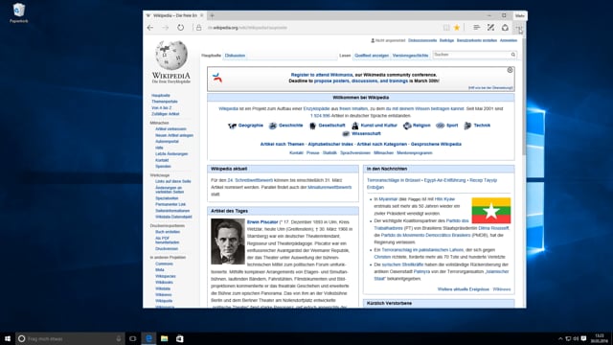This screenshot has width=613, height=345.
Task: Click the Benutzerkonto erstellen link
Action: pyautogui.click(x=477, y=40)
